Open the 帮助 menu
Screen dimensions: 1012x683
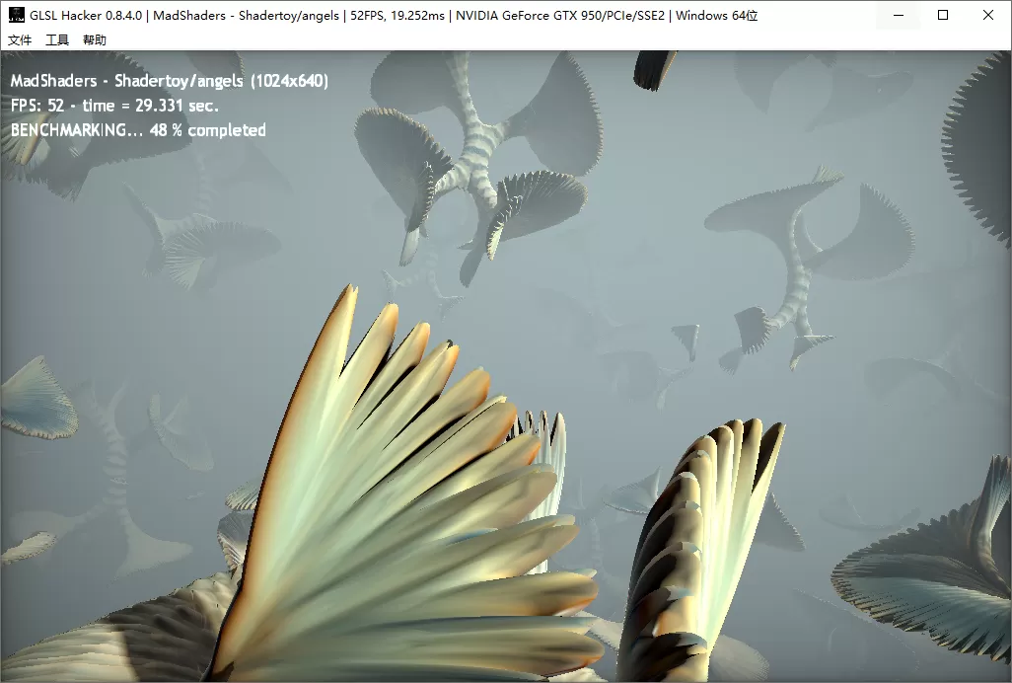click(95, 39)
